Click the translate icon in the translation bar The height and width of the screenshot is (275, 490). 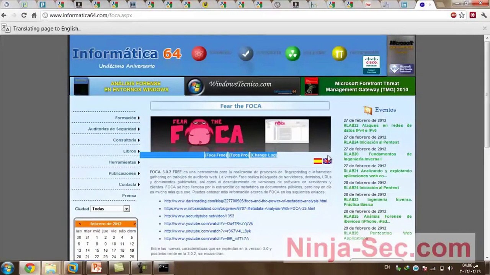(x=6, y=28)
